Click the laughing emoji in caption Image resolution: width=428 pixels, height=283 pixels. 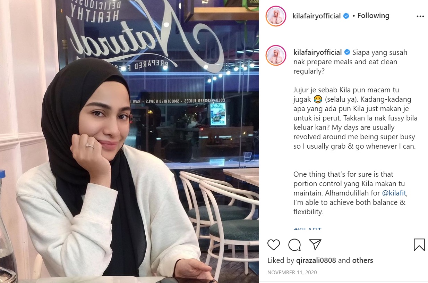[318, 100]
